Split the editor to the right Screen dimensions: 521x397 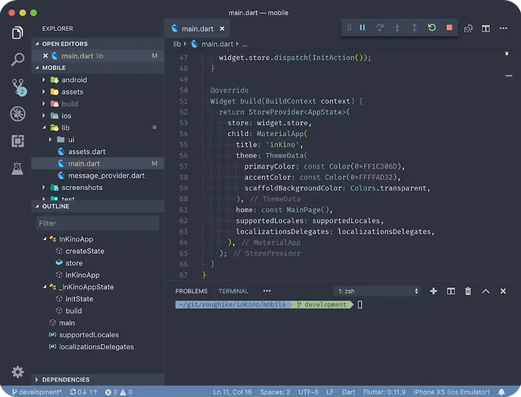[x=486, y=29]
